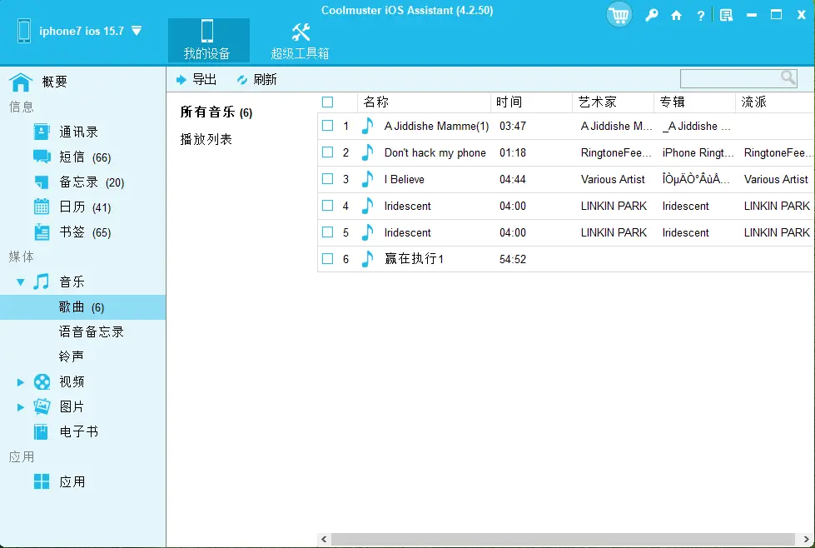Open the question mark help icon
Viewport: 815px width, 548px height.
[700, 15]
